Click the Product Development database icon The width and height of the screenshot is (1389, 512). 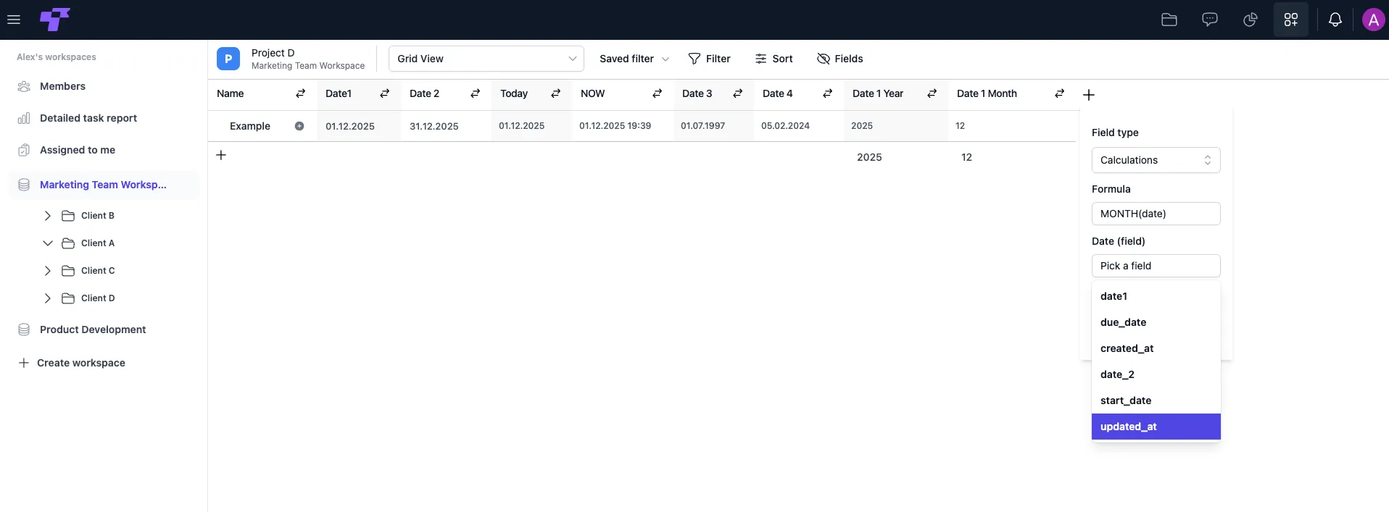24,330
